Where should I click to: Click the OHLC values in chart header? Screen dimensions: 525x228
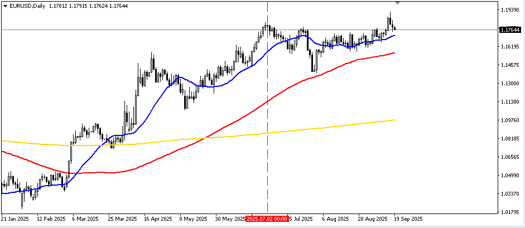click(82, 6)
